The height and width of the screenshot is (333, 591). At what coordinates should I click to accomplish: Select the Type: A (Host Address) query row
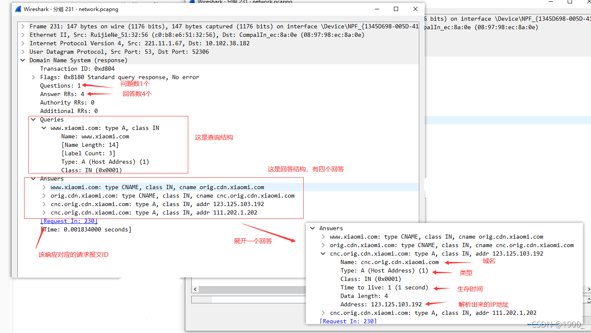105,162
